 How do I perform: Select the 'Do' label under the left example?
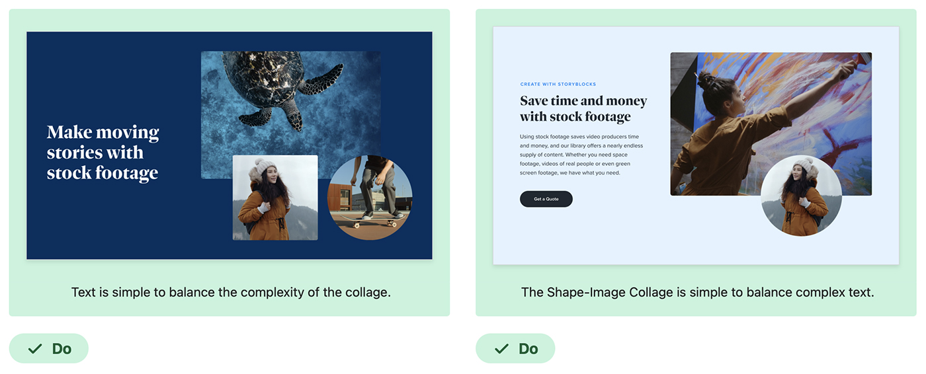(x=62, y=349)
